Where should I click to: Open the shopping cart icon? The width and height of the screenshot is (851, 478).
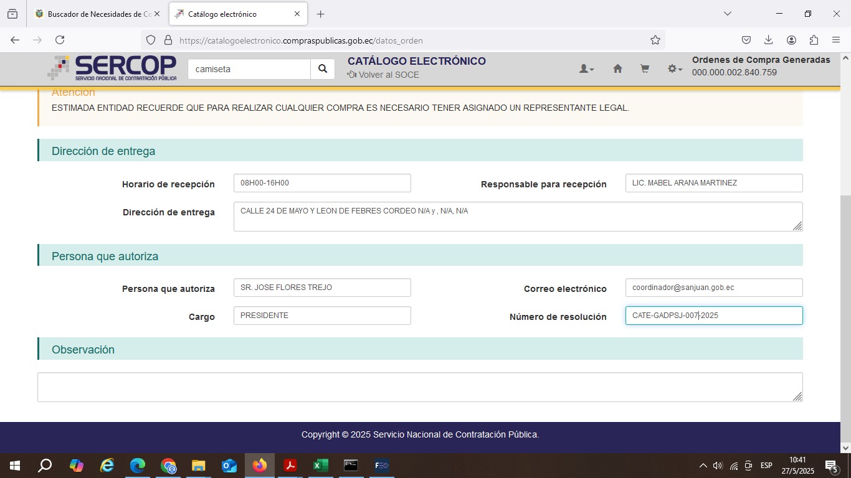point(645,69)
